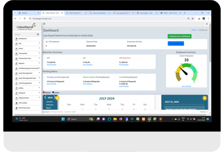
Task: Open the Print Letter sidebar item
Action: 27,103
